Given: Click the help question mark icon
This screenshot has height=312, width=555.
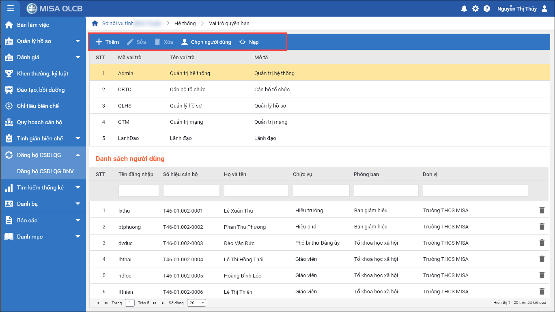Looking at the screenshot, I should pos(487,9).
